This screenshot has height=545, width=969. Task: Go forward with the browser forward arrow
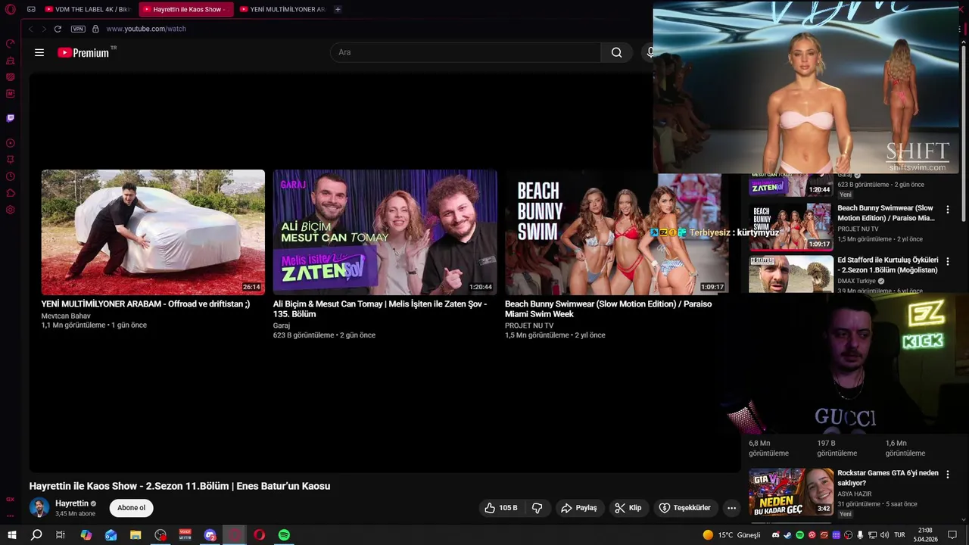tap(44, 29)
